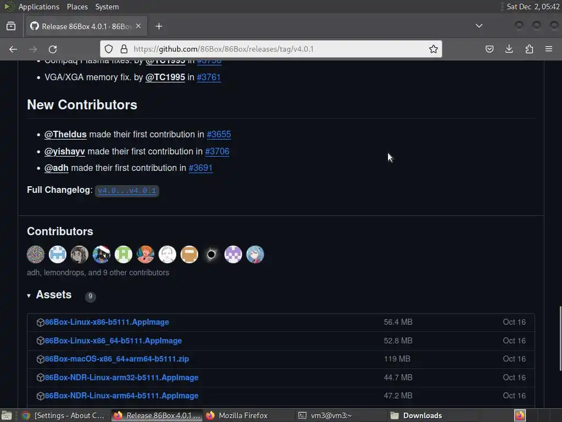Image resolution: width=562 pixels, height=422 pixels.
Task: Click package icon beside 86Box-Linux-x86-b5111.AppImage
Action: 40,322
